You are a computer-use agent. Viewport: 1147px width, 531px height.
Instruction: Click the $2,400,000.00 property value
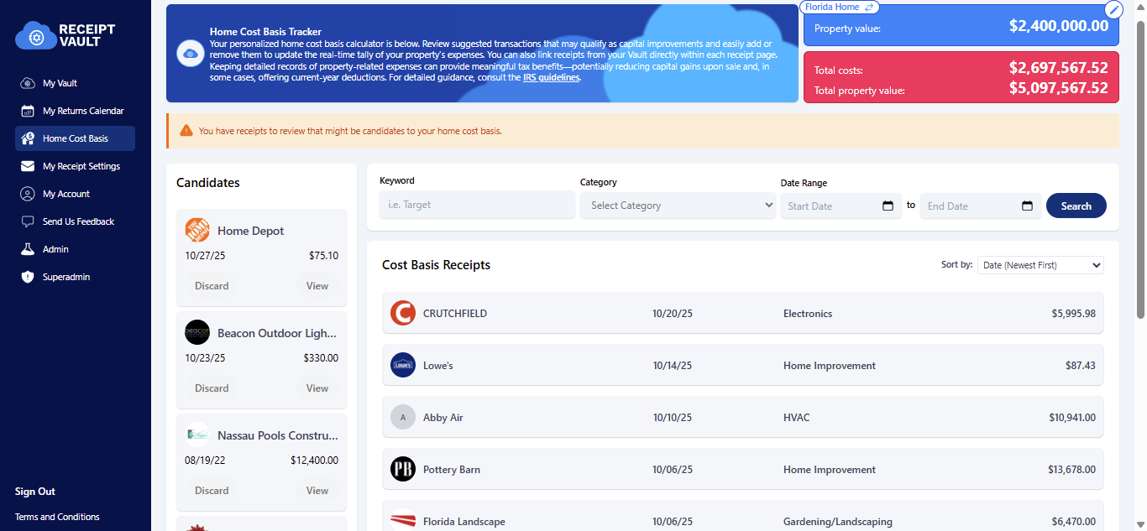tap(1058, 26)
